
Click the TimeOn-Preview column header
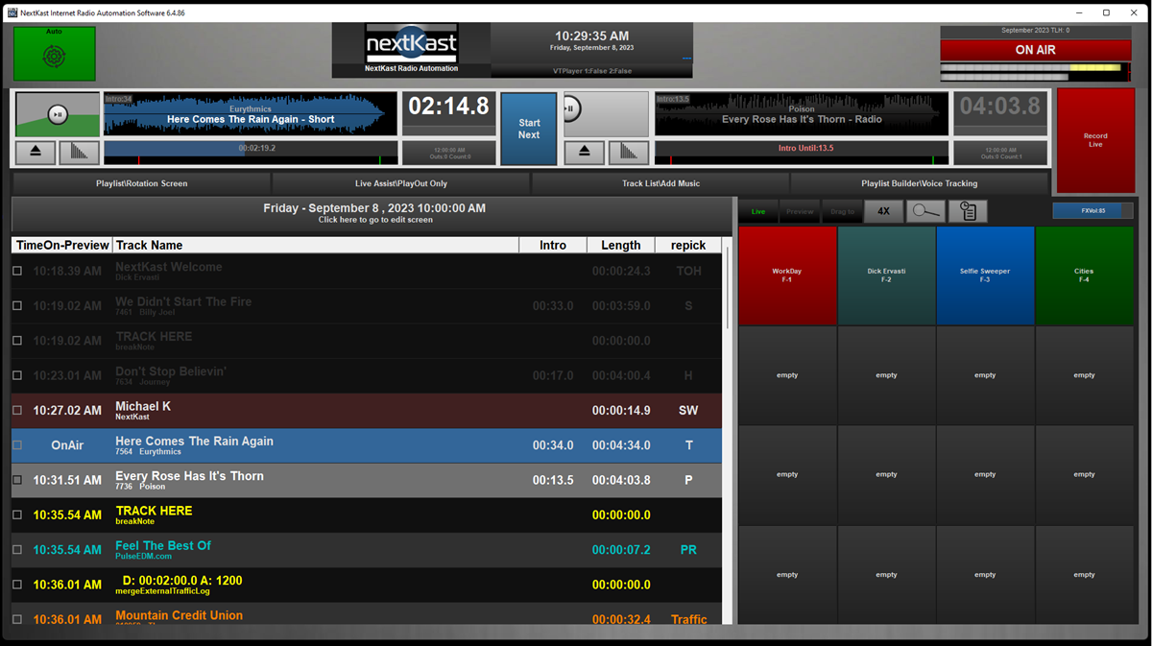point(62,246)
